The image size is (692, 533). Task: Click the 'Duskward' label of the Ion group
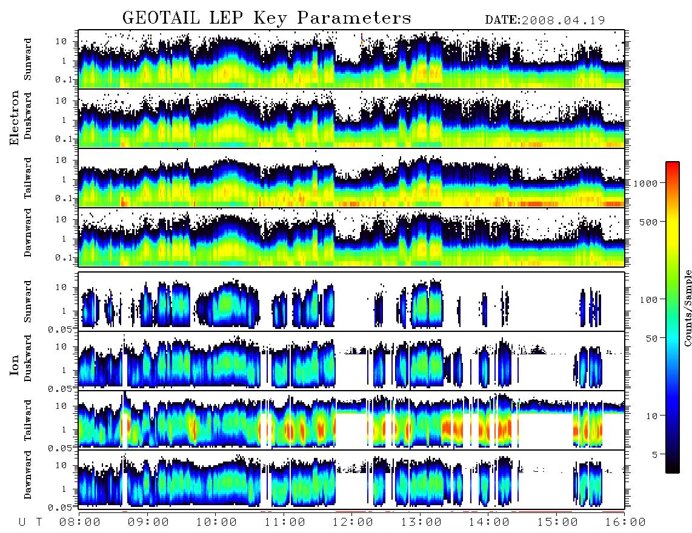pos(28,358)
